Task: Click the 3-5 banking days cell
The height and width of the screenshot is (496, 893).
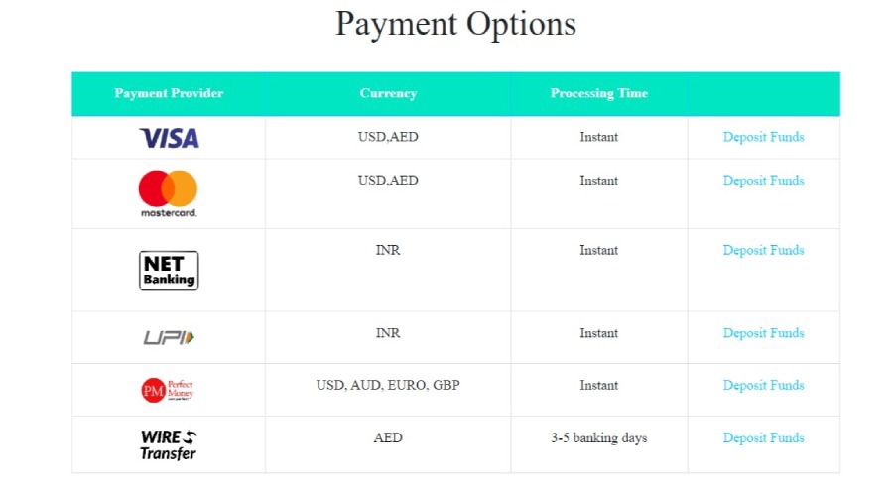Action: [599, 438]
